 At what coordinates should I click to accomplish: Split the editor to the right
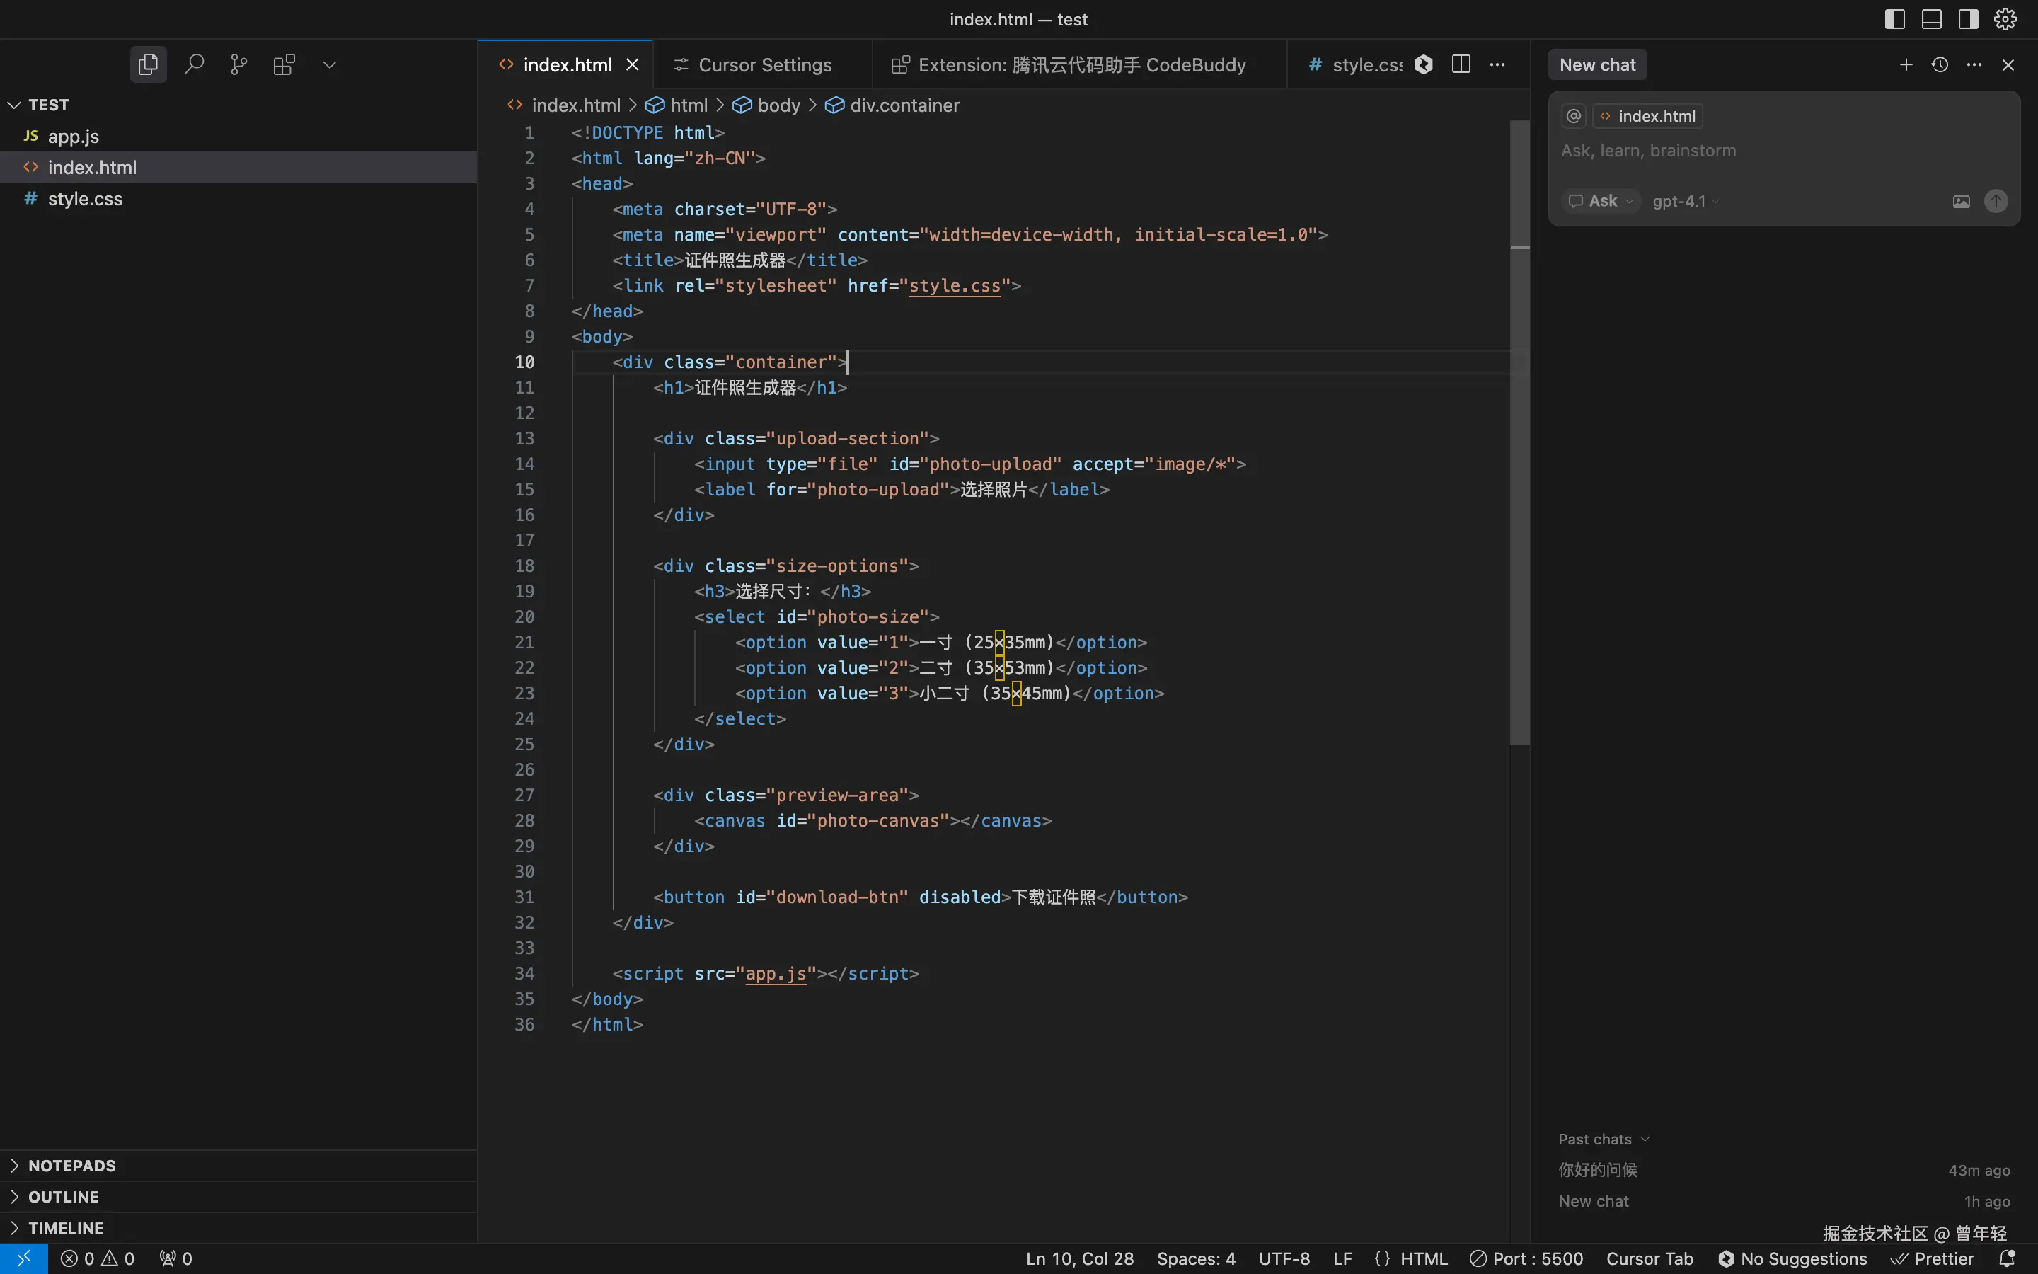point(1461,64)
